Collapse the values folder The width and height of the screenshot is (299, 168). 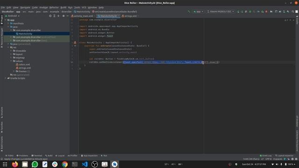(11, 61)
